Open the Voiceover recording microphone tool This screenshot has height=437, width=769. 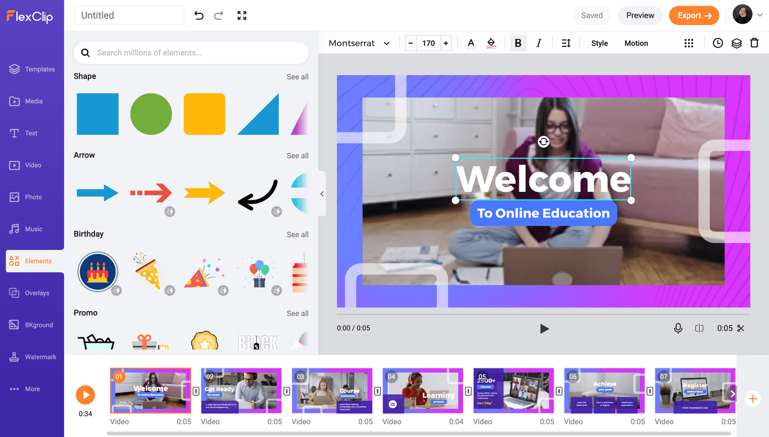678,328
